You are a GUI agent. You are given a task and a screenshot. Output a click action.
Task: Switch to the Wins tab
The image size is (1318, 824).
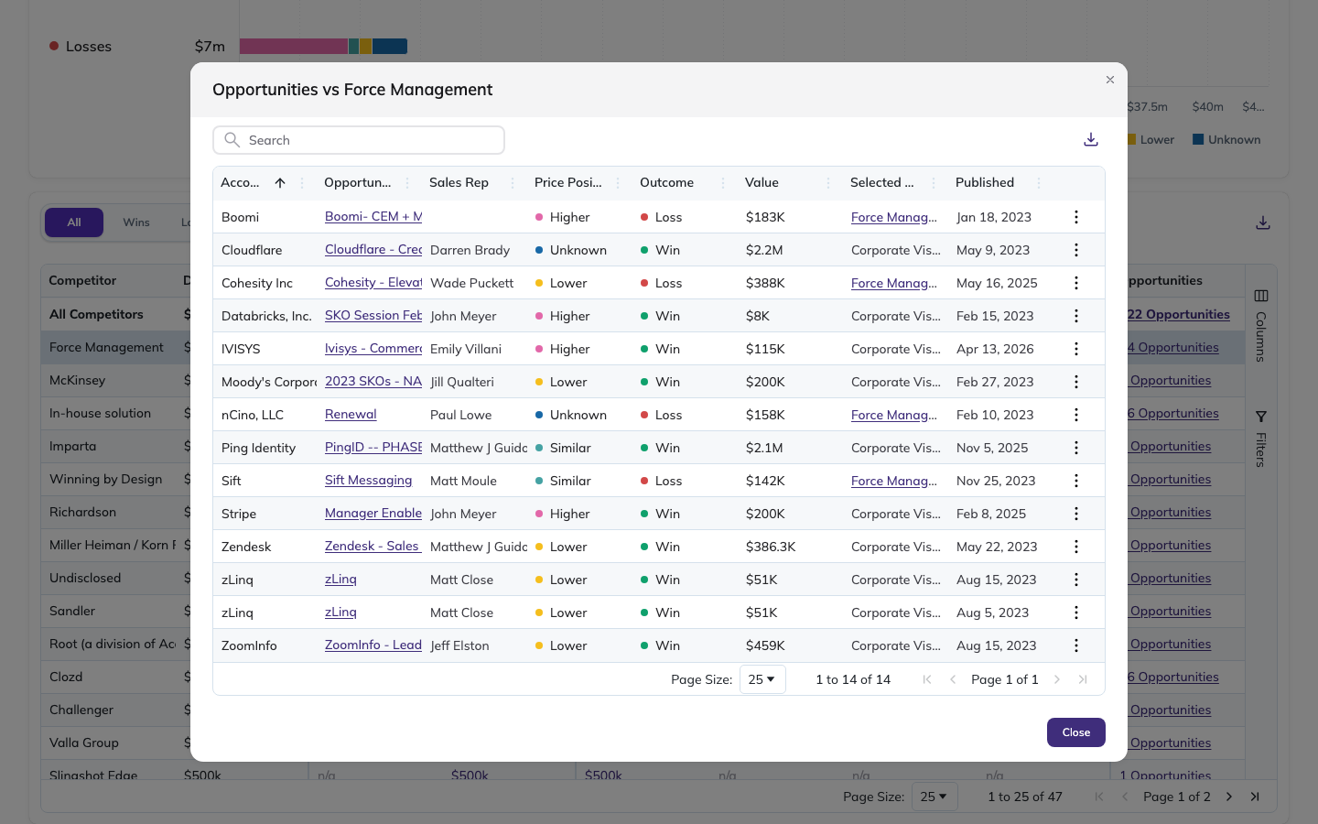(136, 222)
